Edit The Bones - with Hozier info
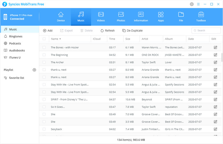223x144 pixels. 215,47
